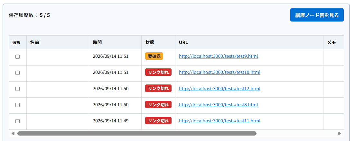The height and width of the screenshot is (141, 355).
Task: Check the box beside test12.html
Action: click(x=17, y=89)
